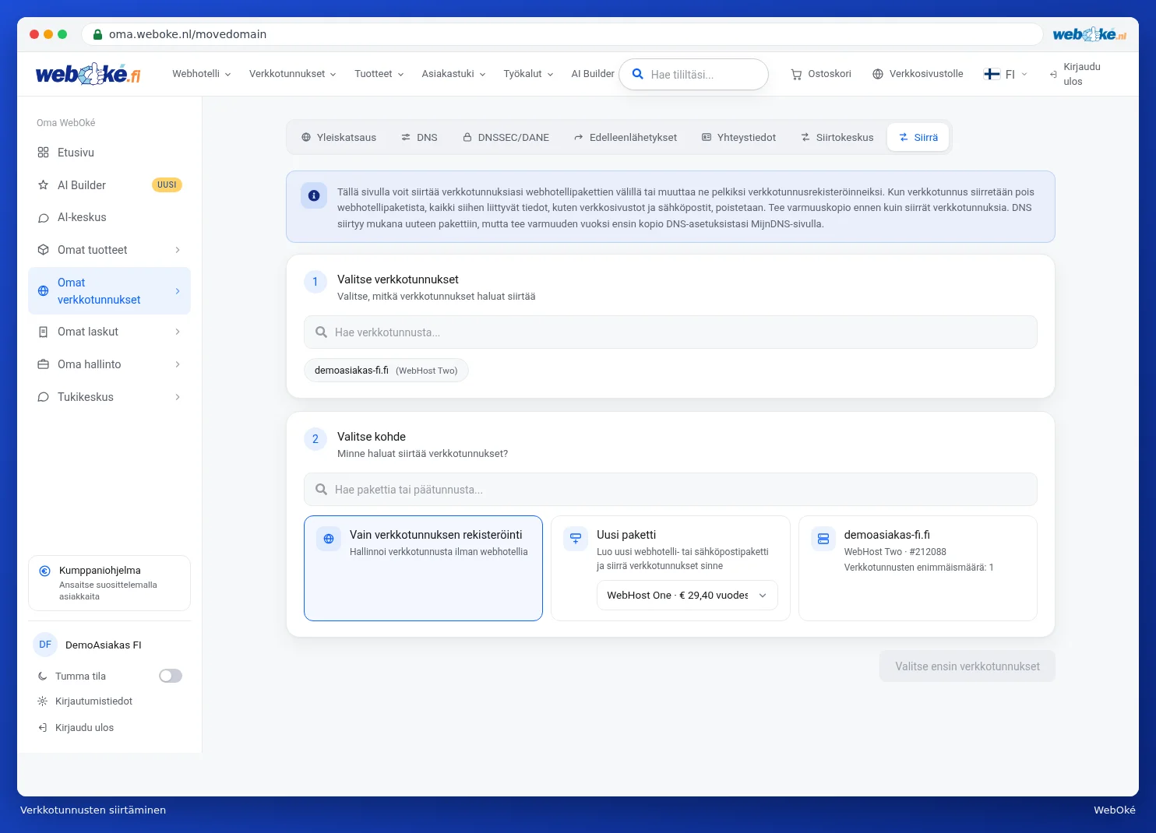Click the magnifier icon in the account search
Image resolution: width=1156 pixels, height=833 pixels.
click(x=637, y=74)
